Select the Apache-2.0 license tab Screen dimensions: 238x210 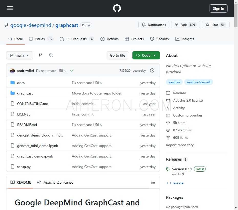(55, 182)
